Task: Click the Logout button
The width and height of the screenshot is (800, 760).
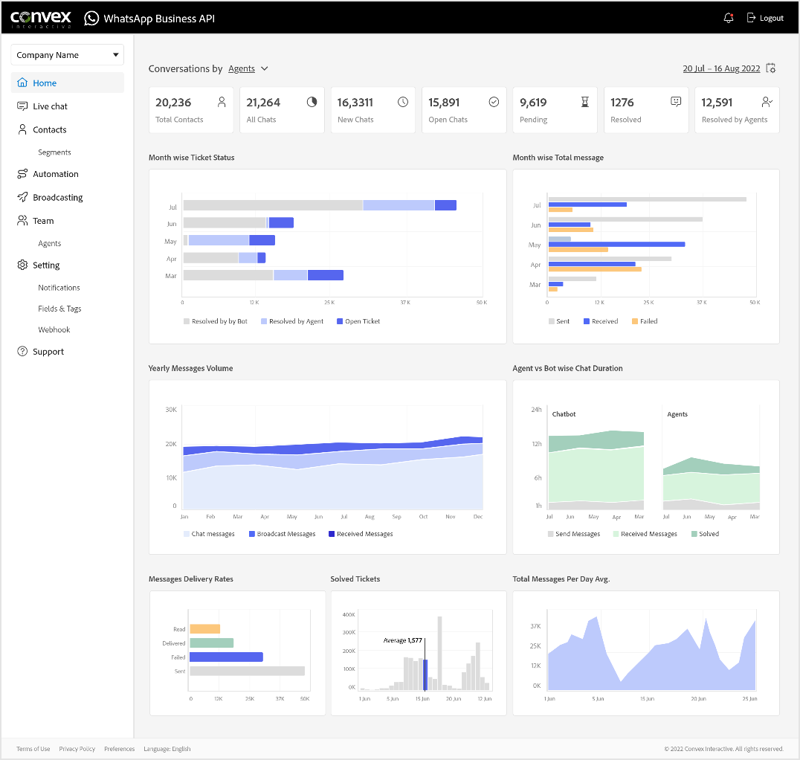Action: (x=765, y=18)
